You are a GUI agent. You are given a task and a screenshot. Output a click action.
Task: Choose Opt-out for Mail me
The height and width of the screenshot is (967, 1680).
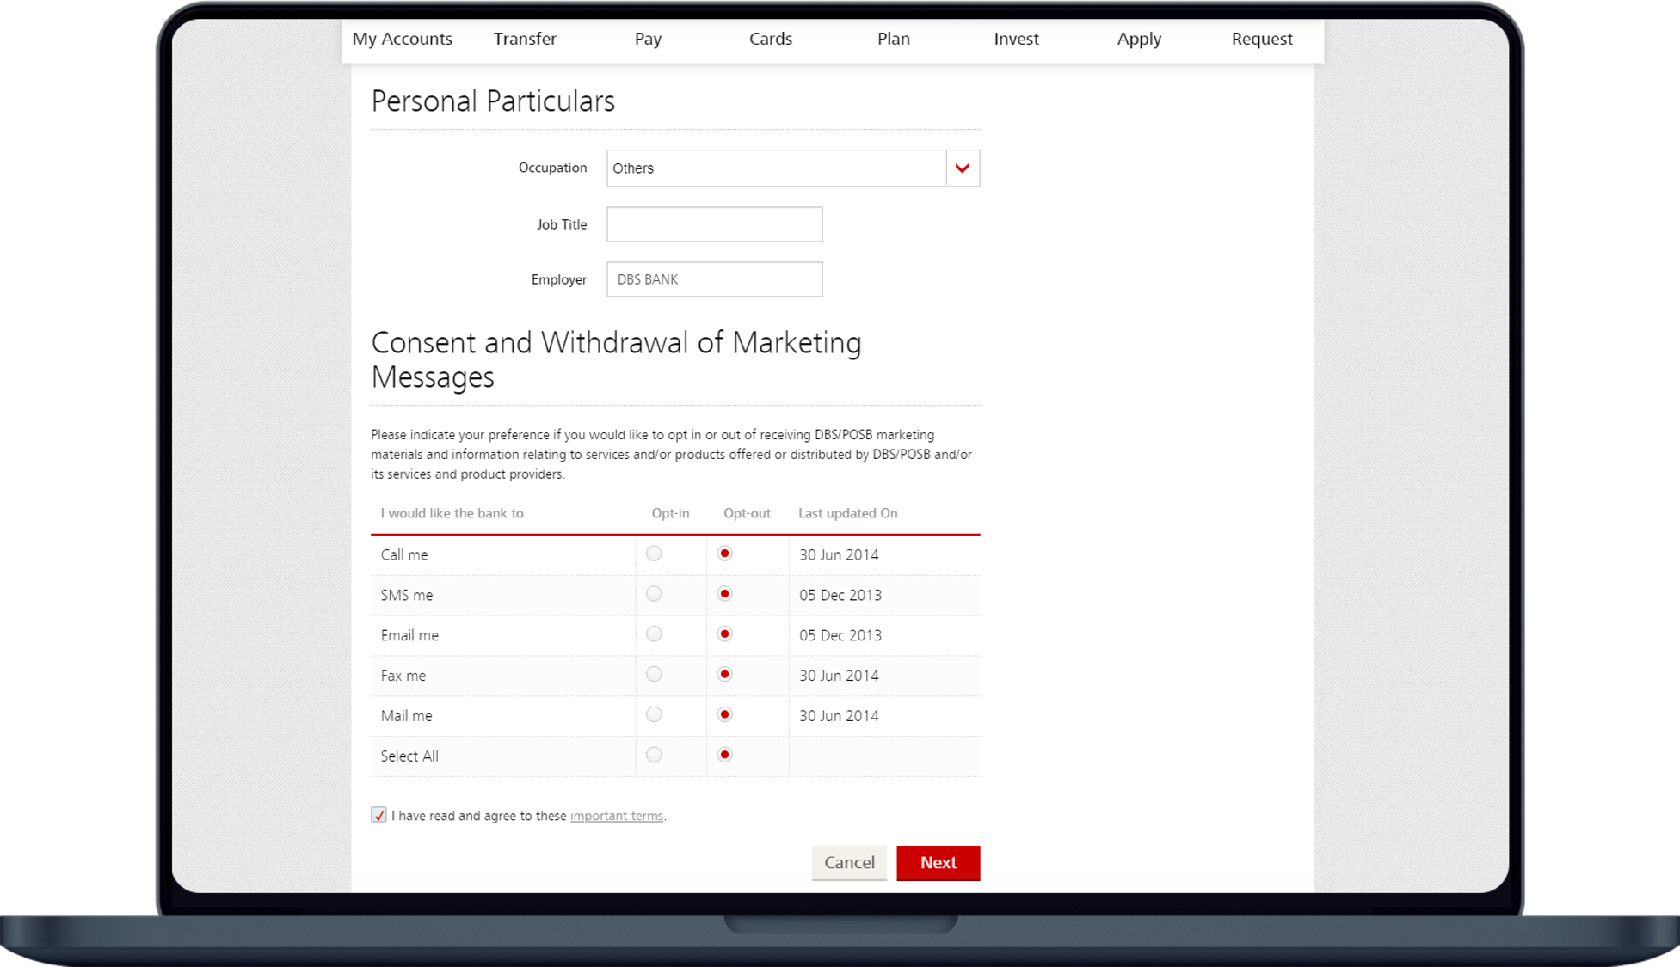click(724, 714)
